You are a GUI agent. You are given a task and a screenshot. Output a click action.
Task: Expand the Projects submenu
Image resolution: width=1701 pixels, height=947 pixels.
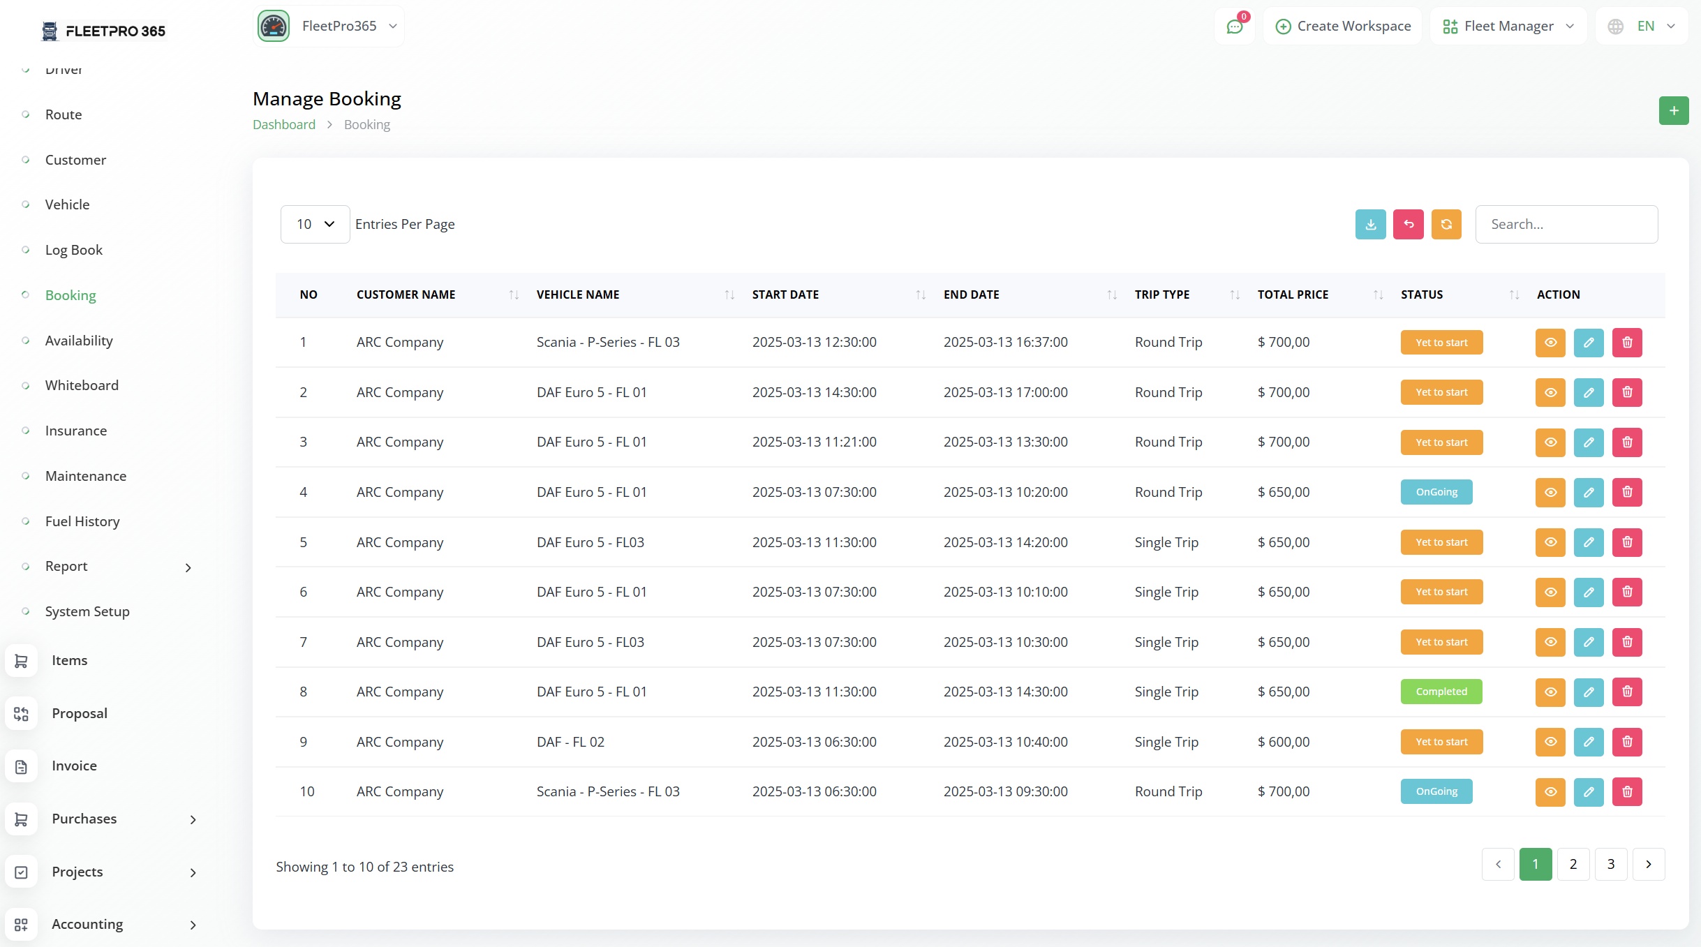pyautogui.click(x=193, y=872)
